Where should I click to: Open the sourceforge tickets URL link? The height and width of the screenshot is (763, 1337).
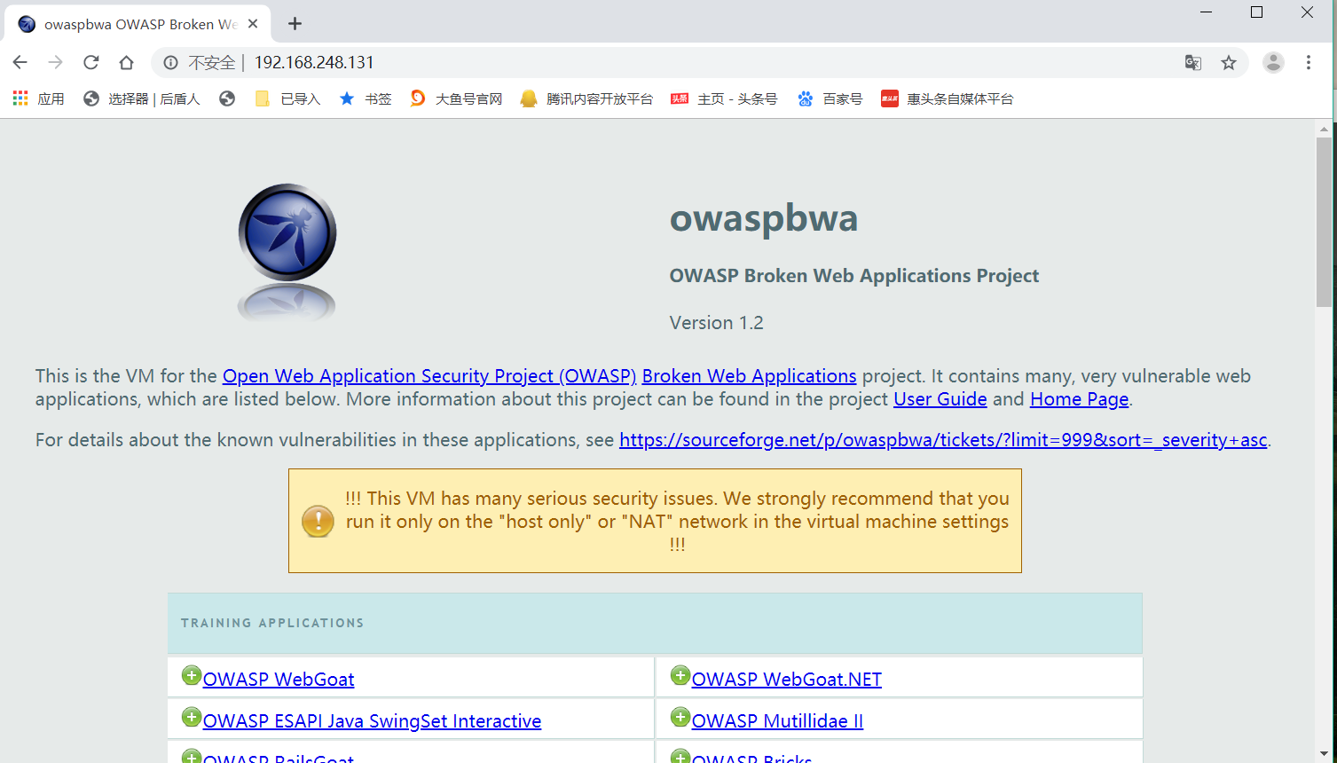pyautogui.click(x=943, y=440)
